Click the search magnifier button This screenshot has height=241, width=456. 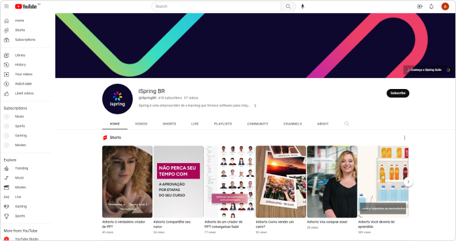(288, 6)
